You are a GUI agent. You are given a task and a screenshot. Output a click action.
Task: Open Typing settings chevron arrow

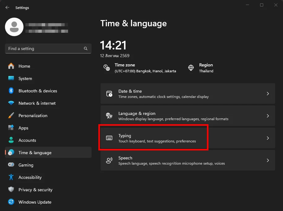268,138
